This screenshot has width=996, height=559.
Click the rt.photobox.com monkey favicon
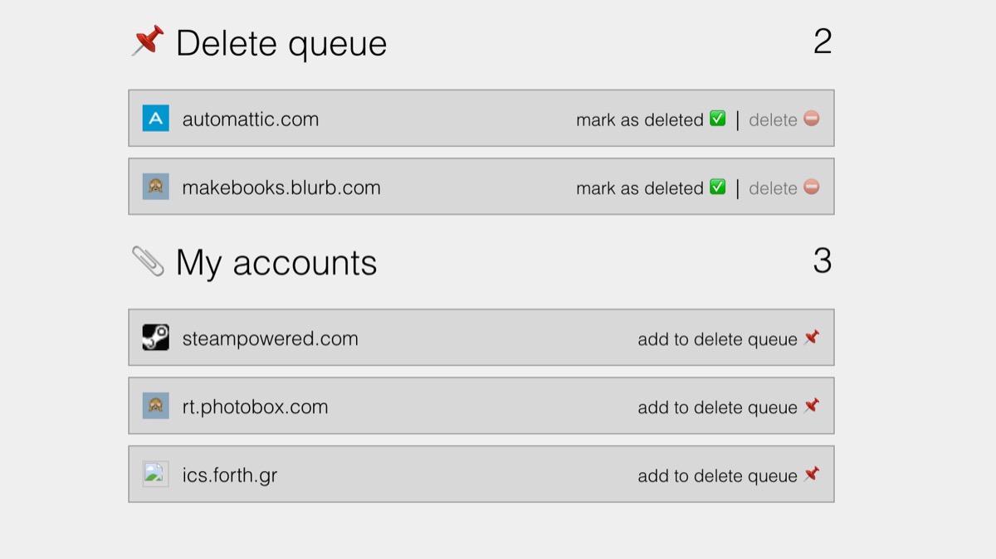coord(155,406)
